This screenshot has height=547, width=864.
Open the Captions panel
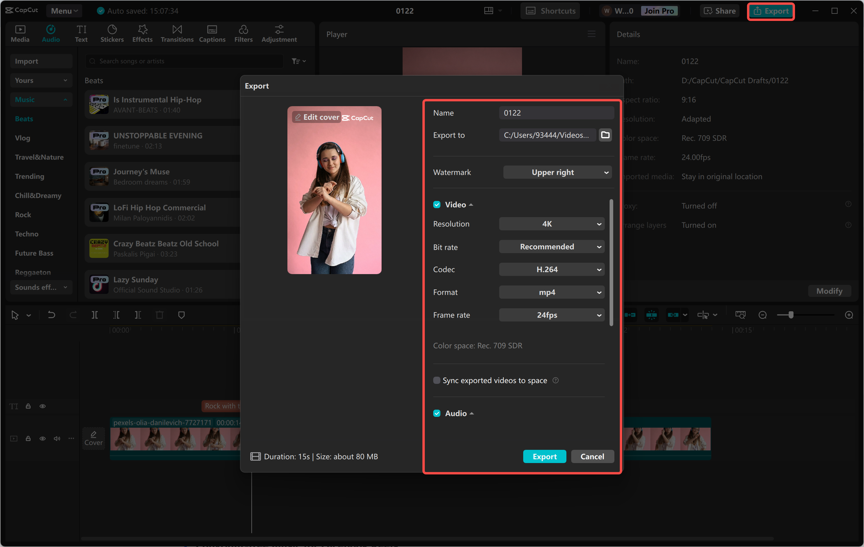[x=212, y=33]
